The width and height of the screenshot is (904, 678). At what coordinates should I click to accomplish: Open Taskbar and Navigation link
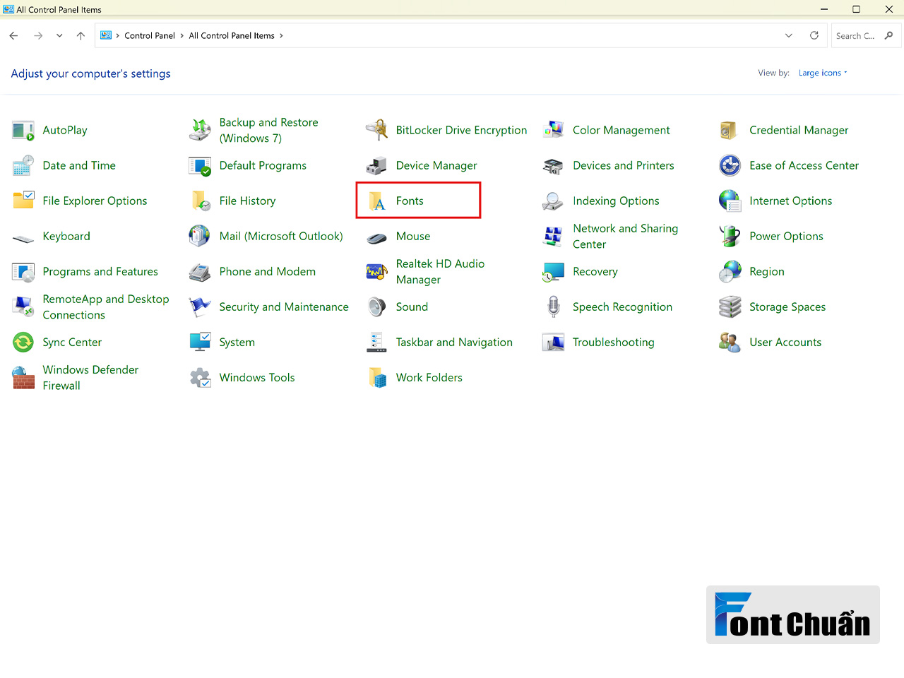tap(454, 342)
